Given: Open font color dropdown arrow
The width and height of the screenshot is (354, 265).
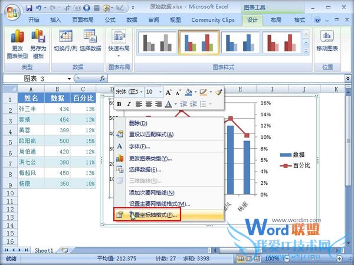Looking at the screenshot, I should 175,104.
